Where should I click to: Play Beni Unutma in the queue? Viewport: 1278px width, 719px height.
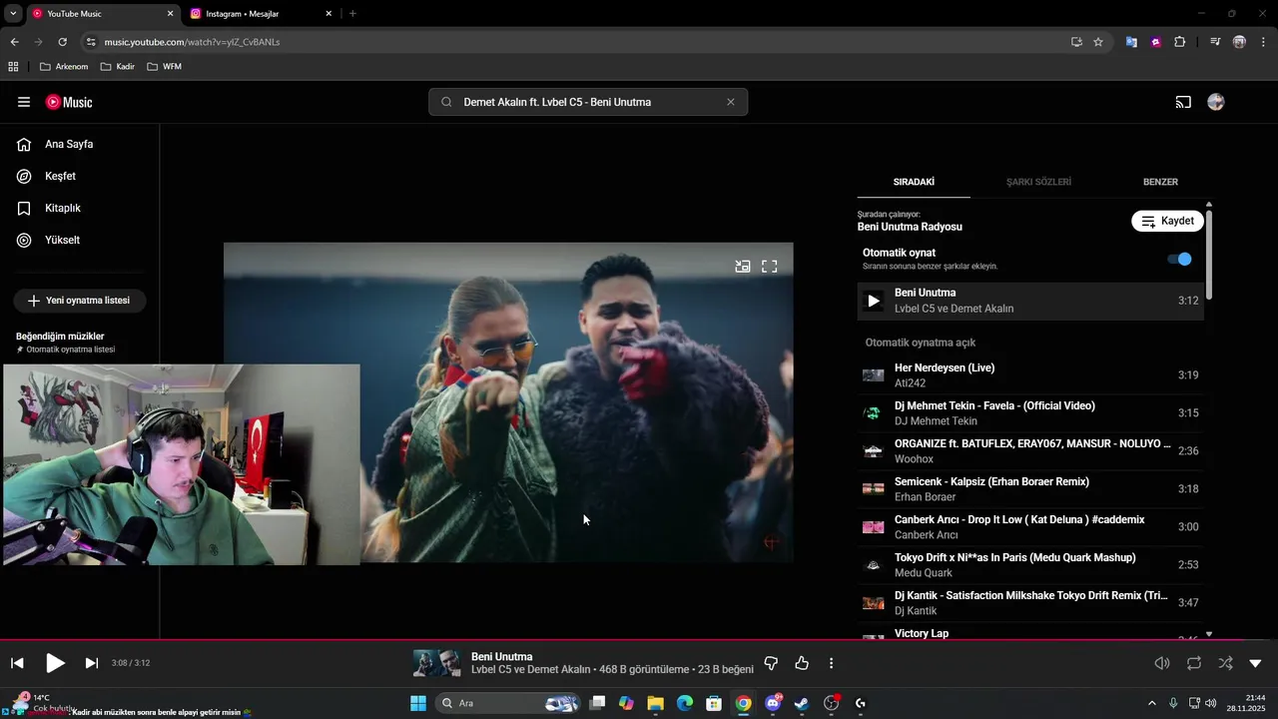pos(874,301)
